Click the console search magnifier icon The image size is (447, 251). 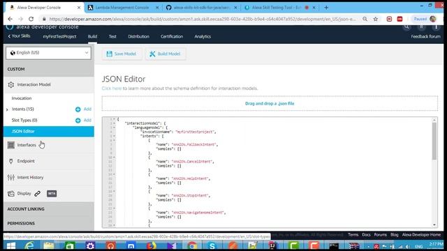coord(406,27)
